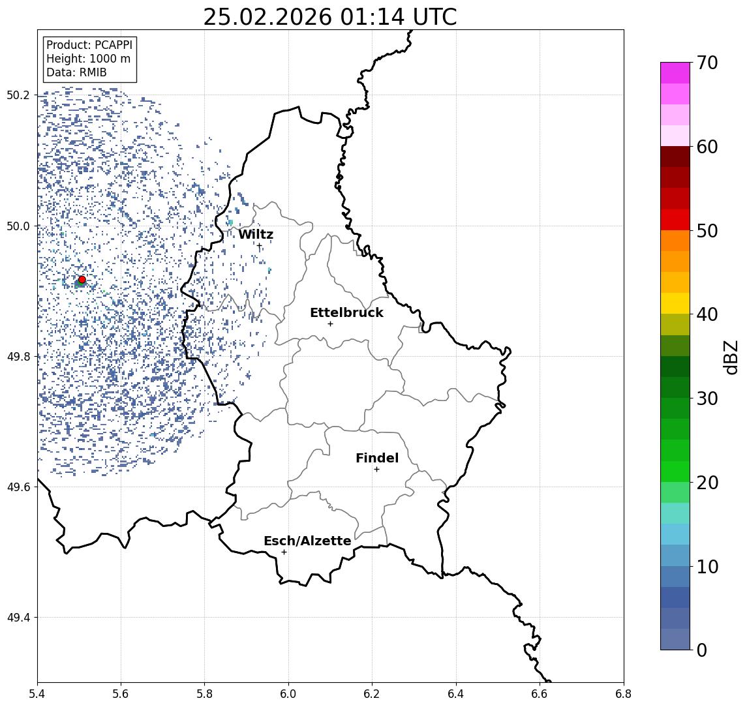This screenshot has width=747, height=707.
Task: Click the Height: 1000 m legend line
Action: click(x=88, y=59)
